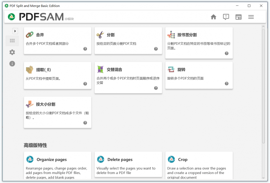Open the 合并 module title
This screenshot has height=183, width=270.
[x=40, y=35]
